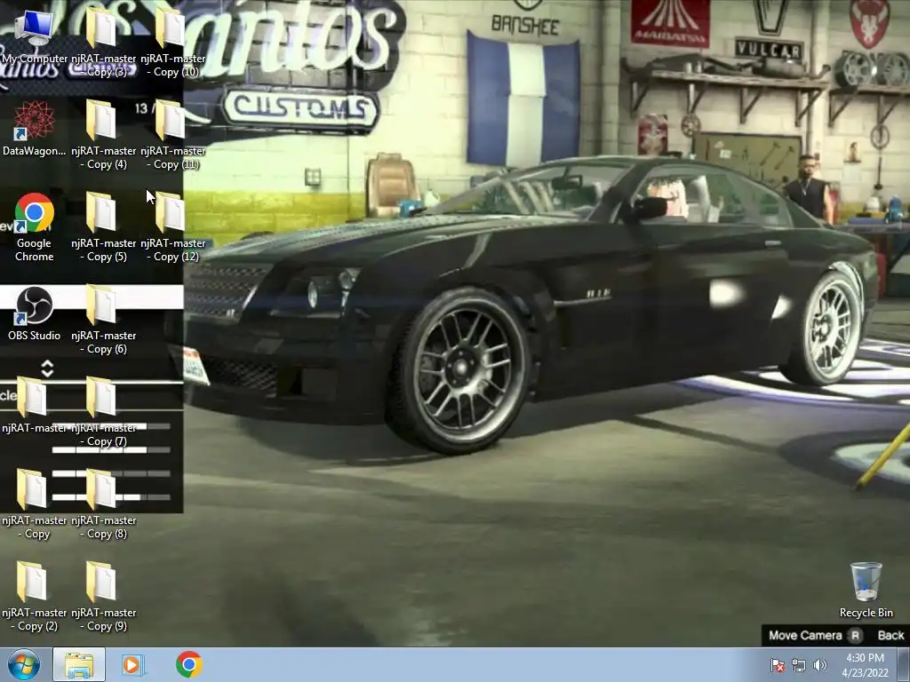910x682 pixels.
Task: Select the njRAT-master - Copy (6) folder
Action: click(x=103, y=320)
